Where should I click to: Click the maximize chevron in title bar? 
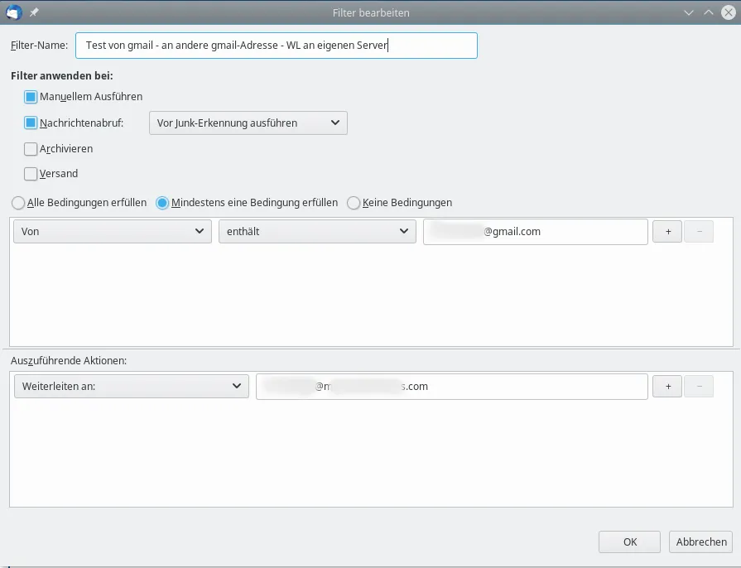point(709,12)
